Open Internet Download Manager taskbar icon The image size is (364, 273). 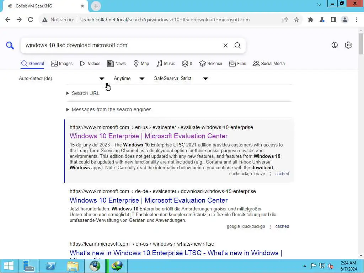pyautogui.click(x=117, y=266)
